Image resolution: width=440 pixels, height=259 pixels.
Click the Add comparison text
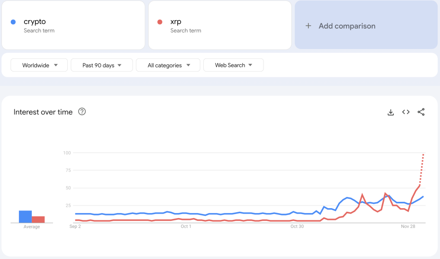click(347, 26)
